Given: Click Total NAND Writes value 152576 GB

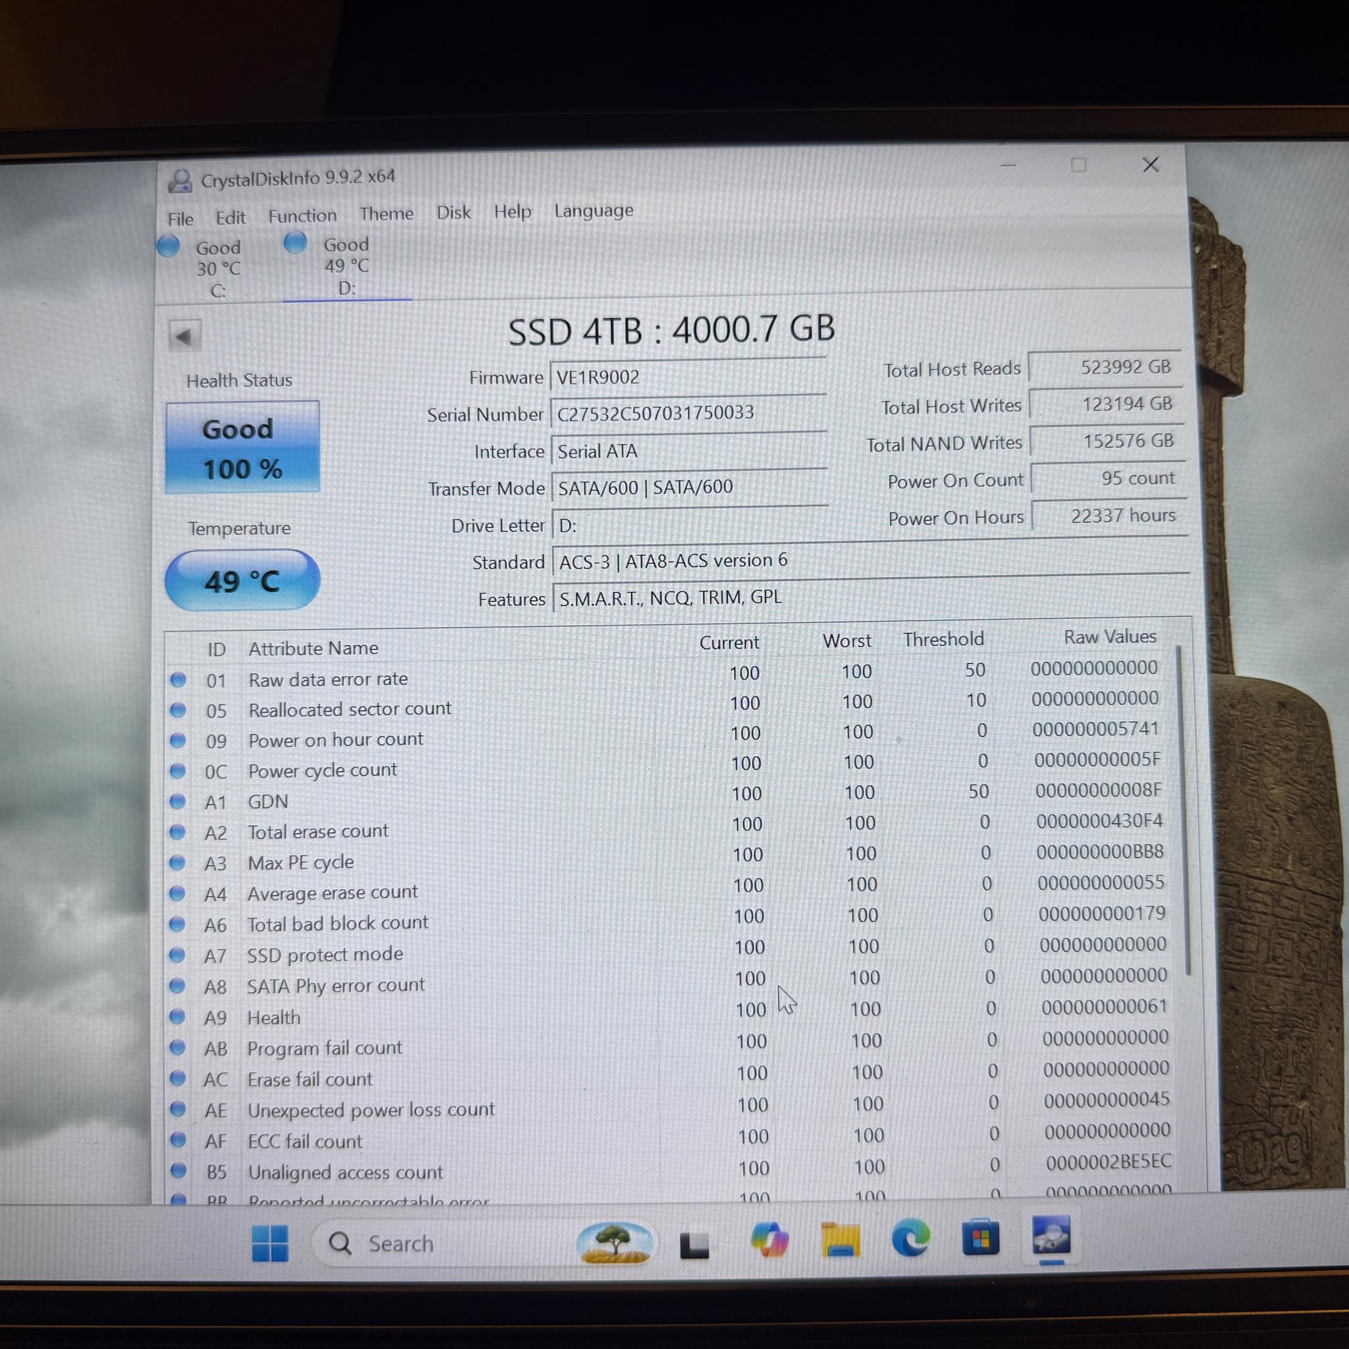Looking at the screenshot, I should tap(1107, 441).
